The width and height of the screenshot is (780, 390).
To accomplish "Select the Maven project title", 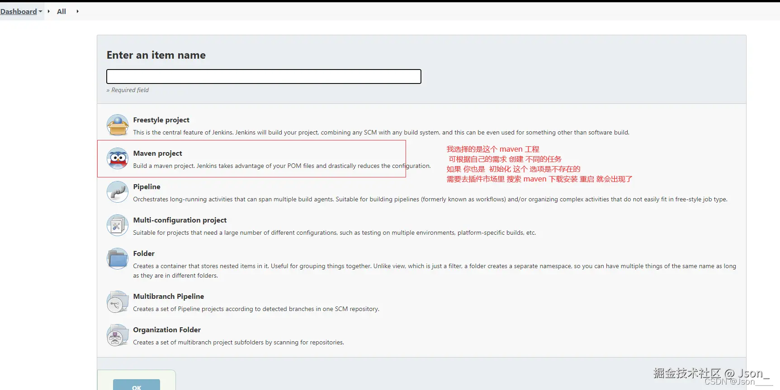I will click(x=158, y=153).
